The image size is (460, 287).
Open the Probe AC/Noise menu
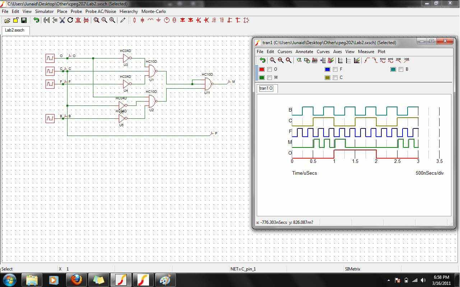[101, 11]
